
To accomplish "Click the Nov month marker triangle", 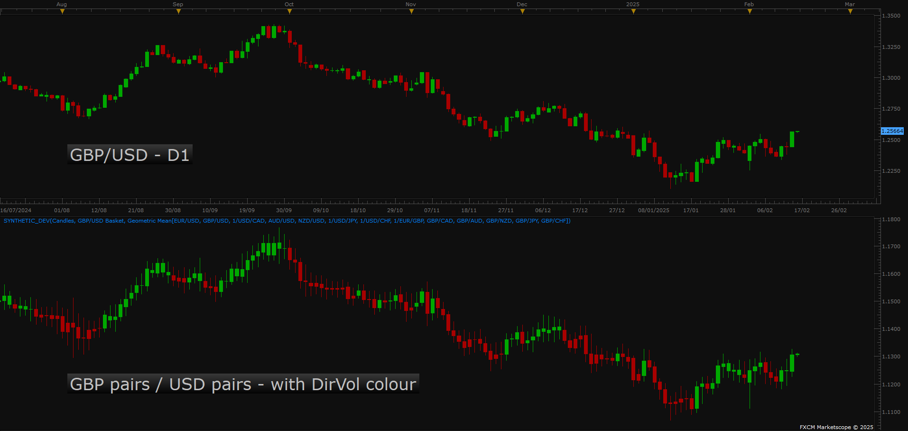I will (x=411, y=11).
